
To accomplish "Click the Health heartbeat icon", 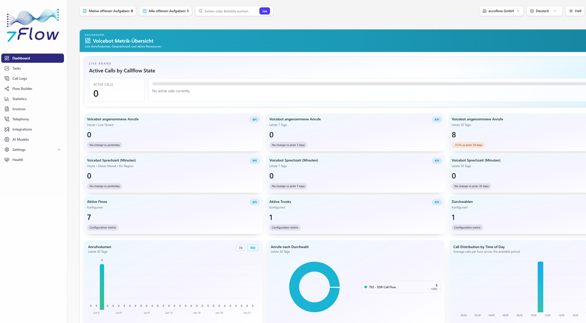I will [7, 160].
